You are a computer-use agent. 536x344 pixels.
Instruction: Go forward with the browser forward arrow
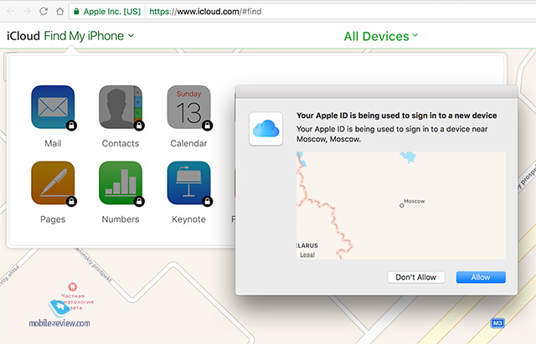click(27, 11)
